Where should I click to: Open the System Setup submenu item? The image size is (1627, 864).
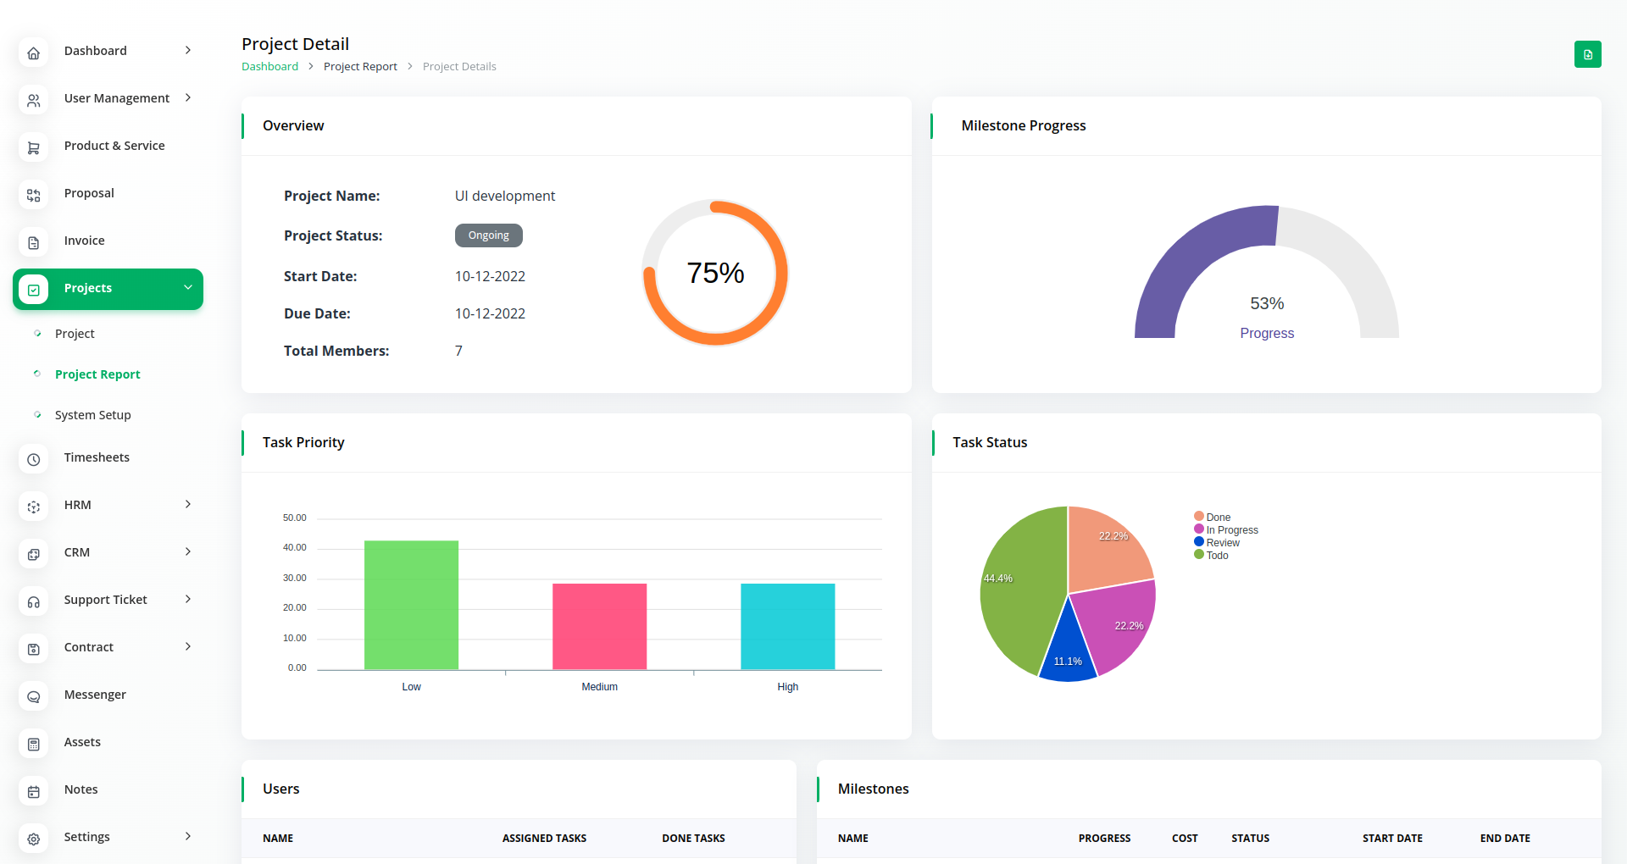coord(93,415)
